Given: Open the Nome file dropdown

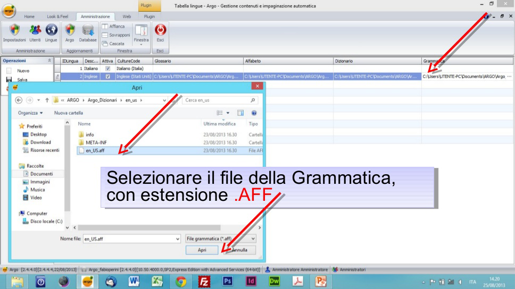Looking at the screenshot, I should pos(177,239).
